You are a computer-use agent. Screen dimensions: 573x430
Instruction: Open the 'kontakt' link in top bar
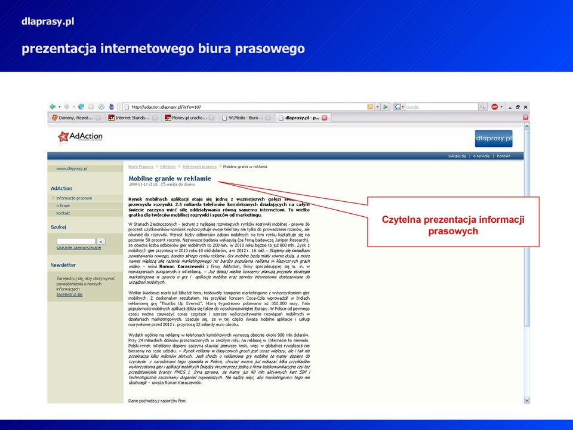[x=504, y=156]
